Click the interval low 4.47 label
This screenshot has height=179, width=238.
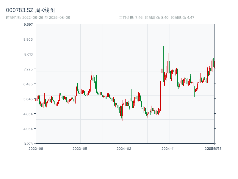point(182,18)
